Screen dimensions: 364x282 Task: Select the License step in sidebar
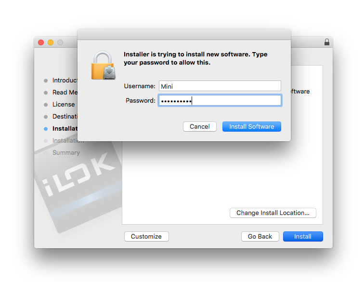pyautogui.click(x=64, y=105)
